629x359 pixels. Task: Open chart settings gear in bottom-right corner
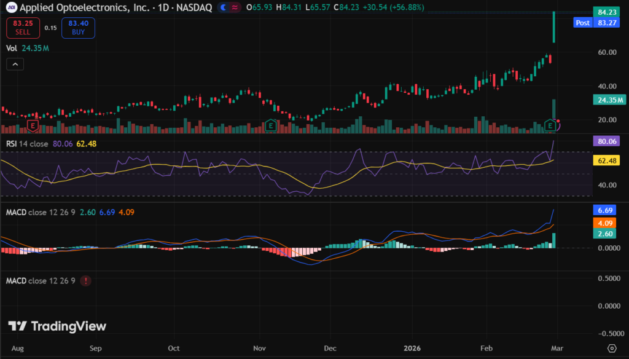coord(612,348)
